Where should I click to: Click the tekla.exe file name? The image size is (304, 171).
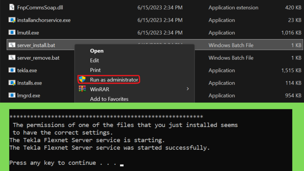[x=27, y=70]
